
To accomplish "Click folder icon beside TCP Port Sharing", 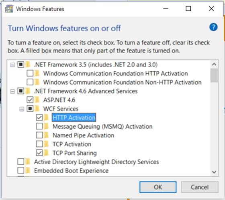I will coord(47,153).
